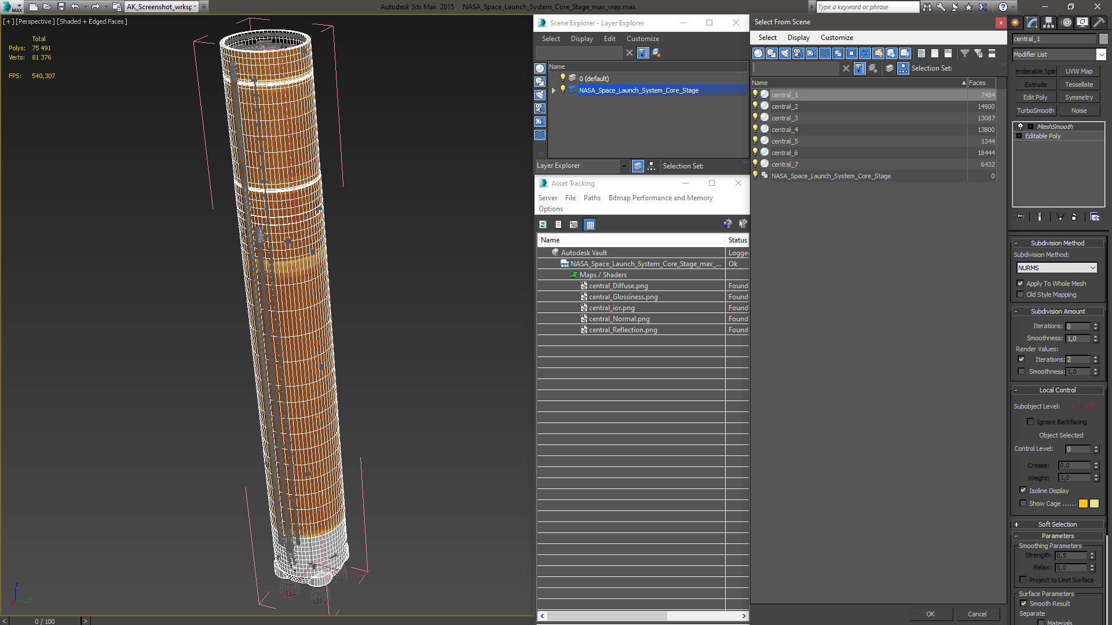Open Server menu in Asset Tracking
The height and width of the screenshot is (625, 1112).
[x=547, y=198]
